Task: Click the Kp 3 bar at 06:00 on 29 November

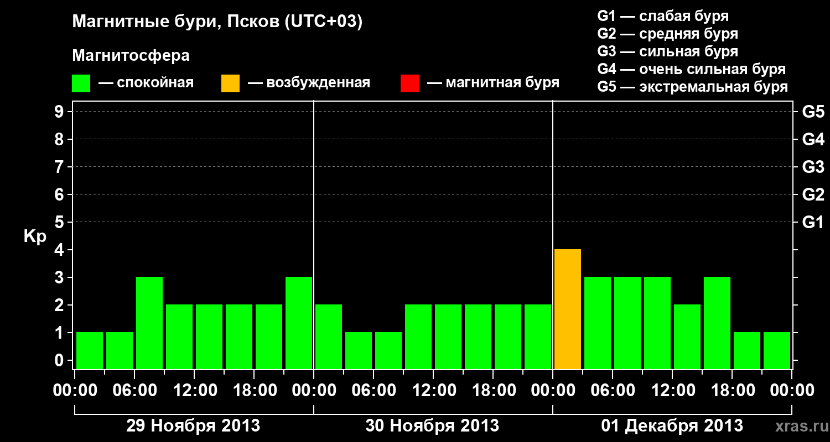Action: (x=149, y=323)
